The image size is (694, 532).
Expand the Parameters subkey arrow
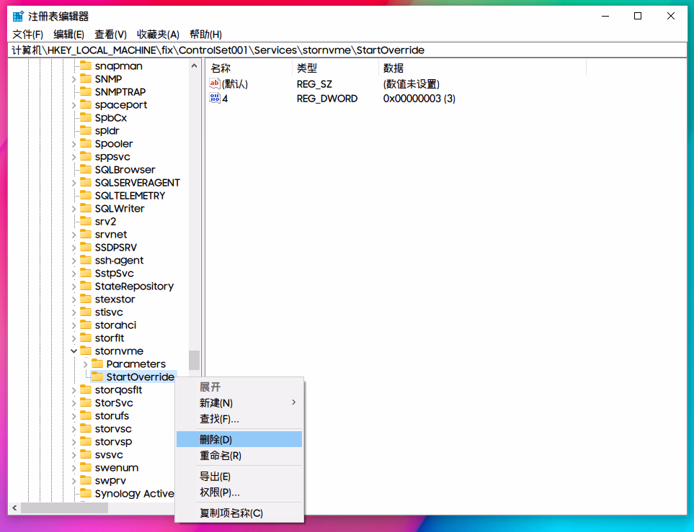[85, 364]
